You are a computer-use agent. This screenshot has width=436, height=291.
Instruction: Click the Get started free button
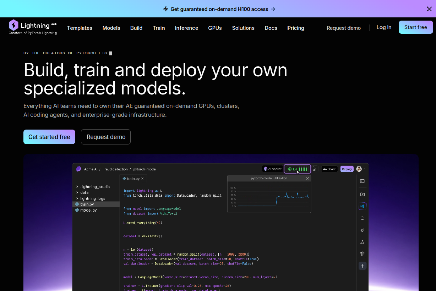click(x=49, y=137)
